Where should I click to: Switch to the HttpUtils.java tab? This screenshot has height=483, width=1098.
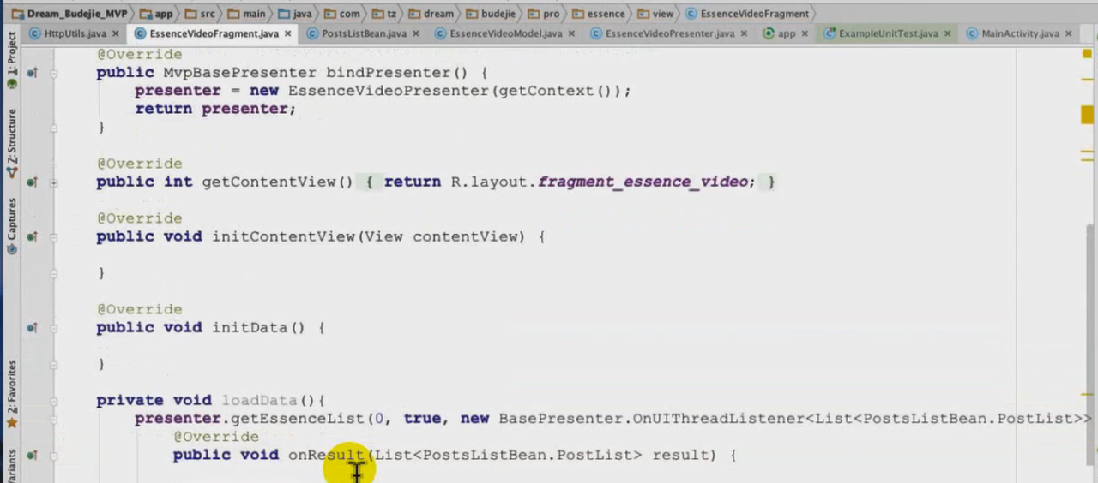75,33
